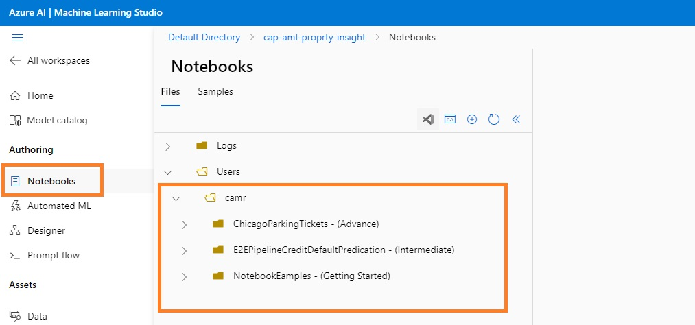The width and height of the screenshot is (695, 325).
Task: Collapse the camr folder
Action: click(x=176, y=198)
